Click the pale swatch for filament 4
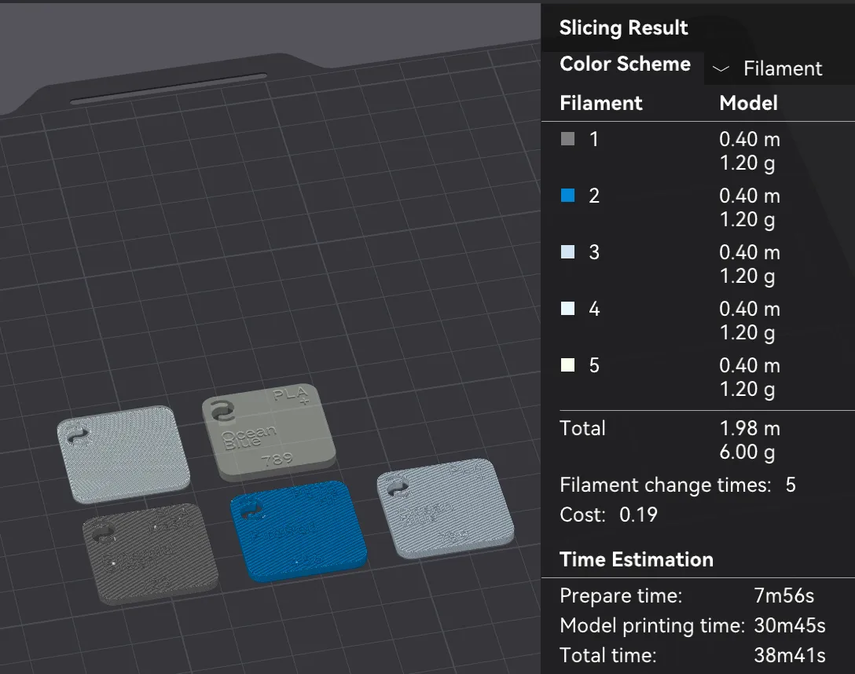The image size is (855, 674). coord(567,309)
